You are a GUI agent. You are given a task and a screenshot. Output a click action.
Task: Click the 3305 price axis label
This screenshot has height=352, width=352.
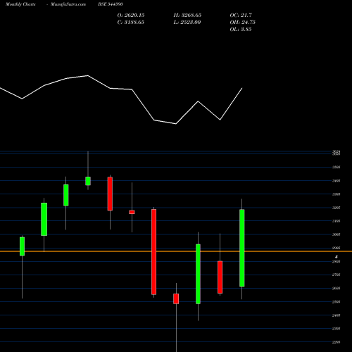pyautogui.click(x=337, y=194)
